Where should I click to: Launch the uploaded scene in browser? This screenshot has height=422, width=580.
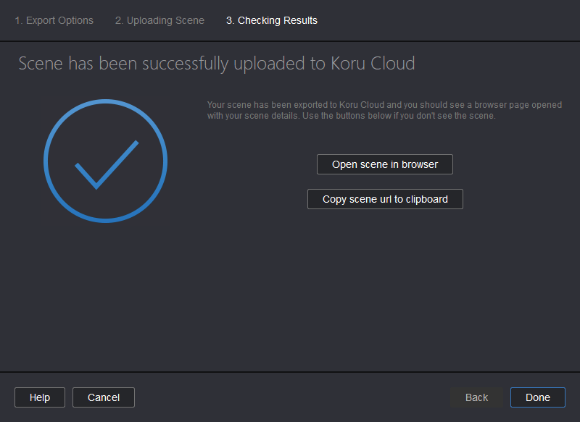coord(384,164)
